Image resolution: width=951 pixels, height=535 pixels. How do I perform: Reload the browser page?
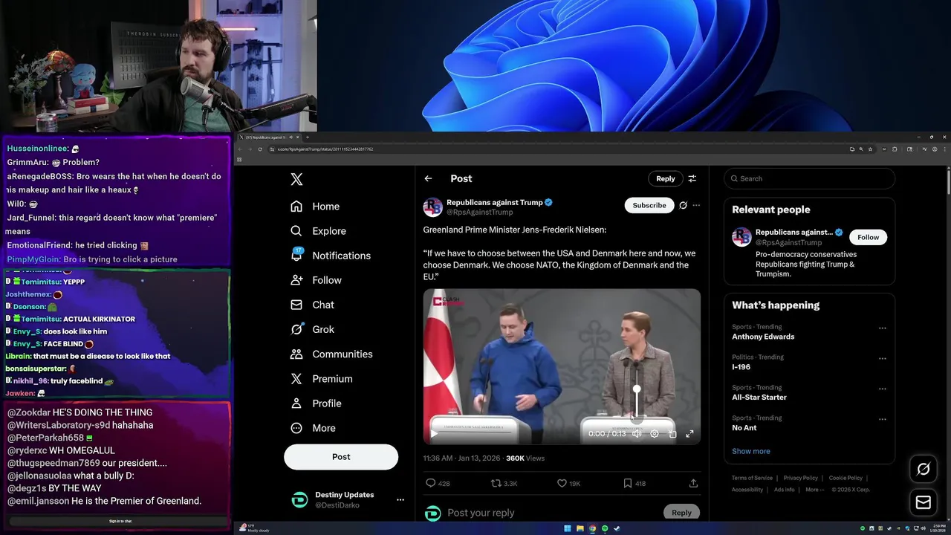260,149
